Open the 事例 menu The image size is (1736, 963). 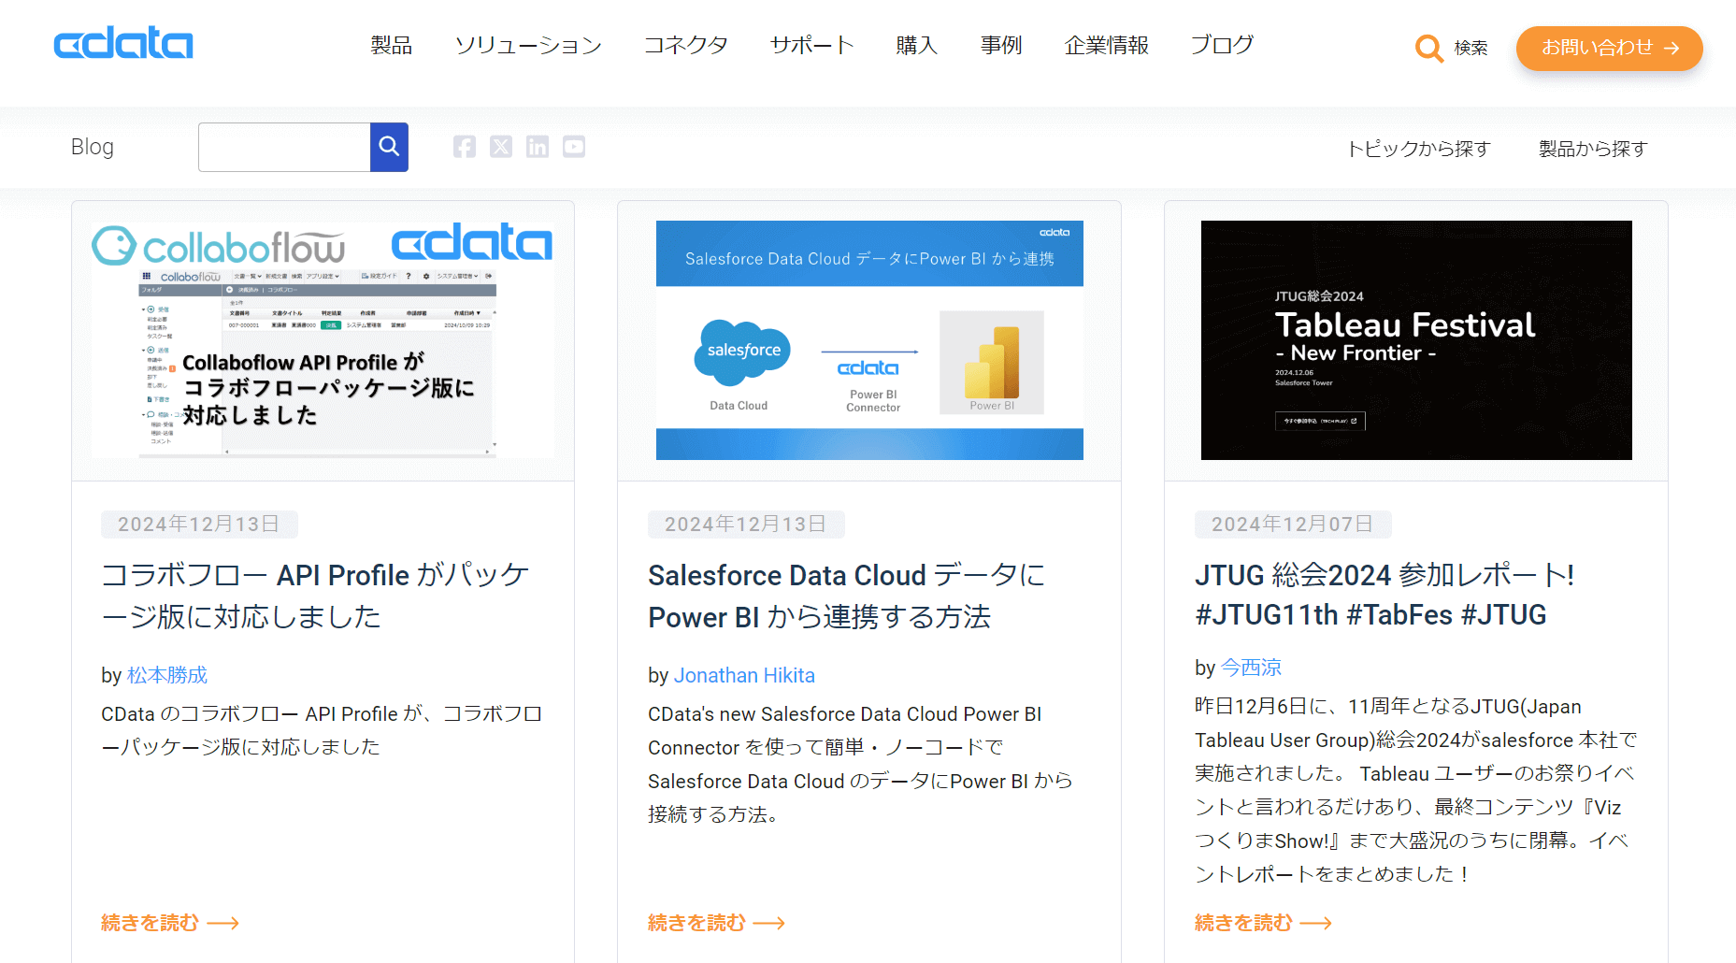(1001, 45)
